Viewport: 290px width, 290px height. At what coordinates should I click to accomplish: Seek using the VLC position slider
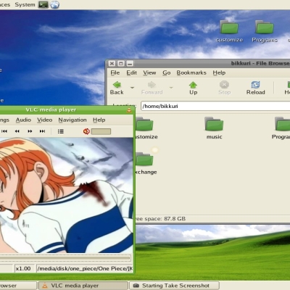point(65,258)
